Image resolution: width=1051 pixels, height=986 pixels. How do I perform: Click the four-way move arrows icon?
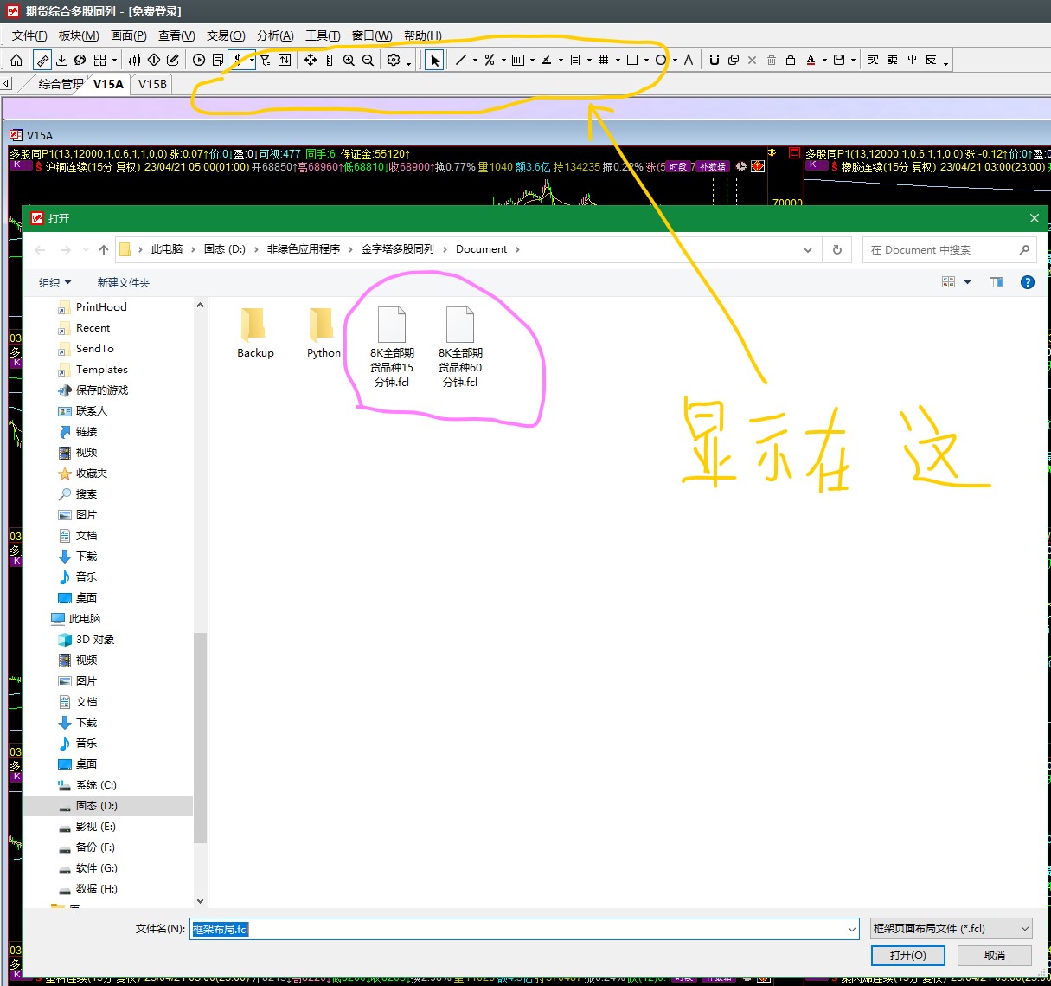pos(310,60)
